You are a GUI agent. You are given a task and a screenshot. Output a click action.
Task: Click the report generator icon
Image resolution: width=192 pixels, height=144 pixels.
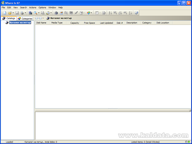[48, 13]
